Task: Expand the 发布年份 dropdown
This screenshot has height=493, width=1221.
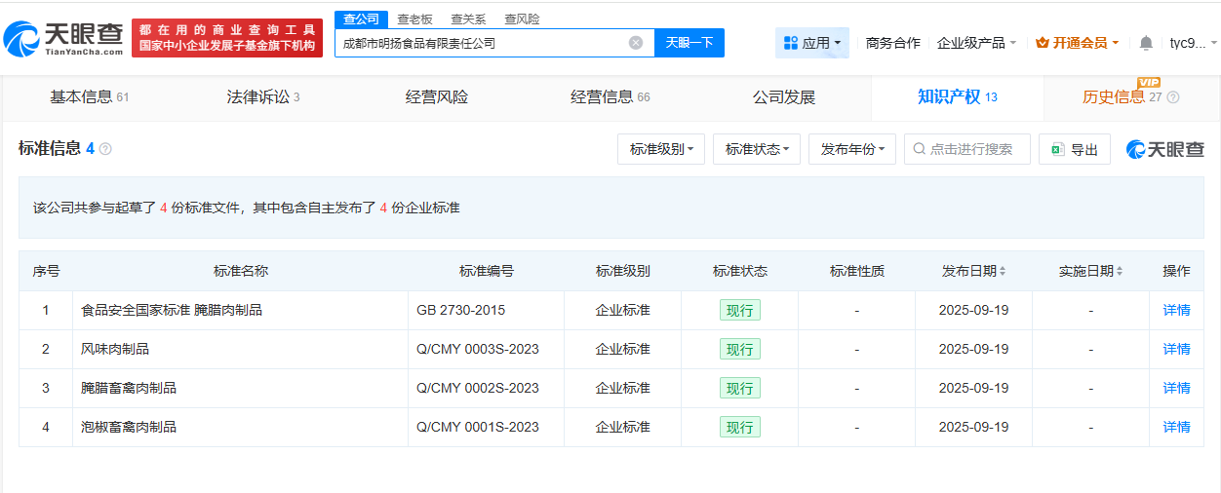Action: pyautogui.click(x=852, y=149)
